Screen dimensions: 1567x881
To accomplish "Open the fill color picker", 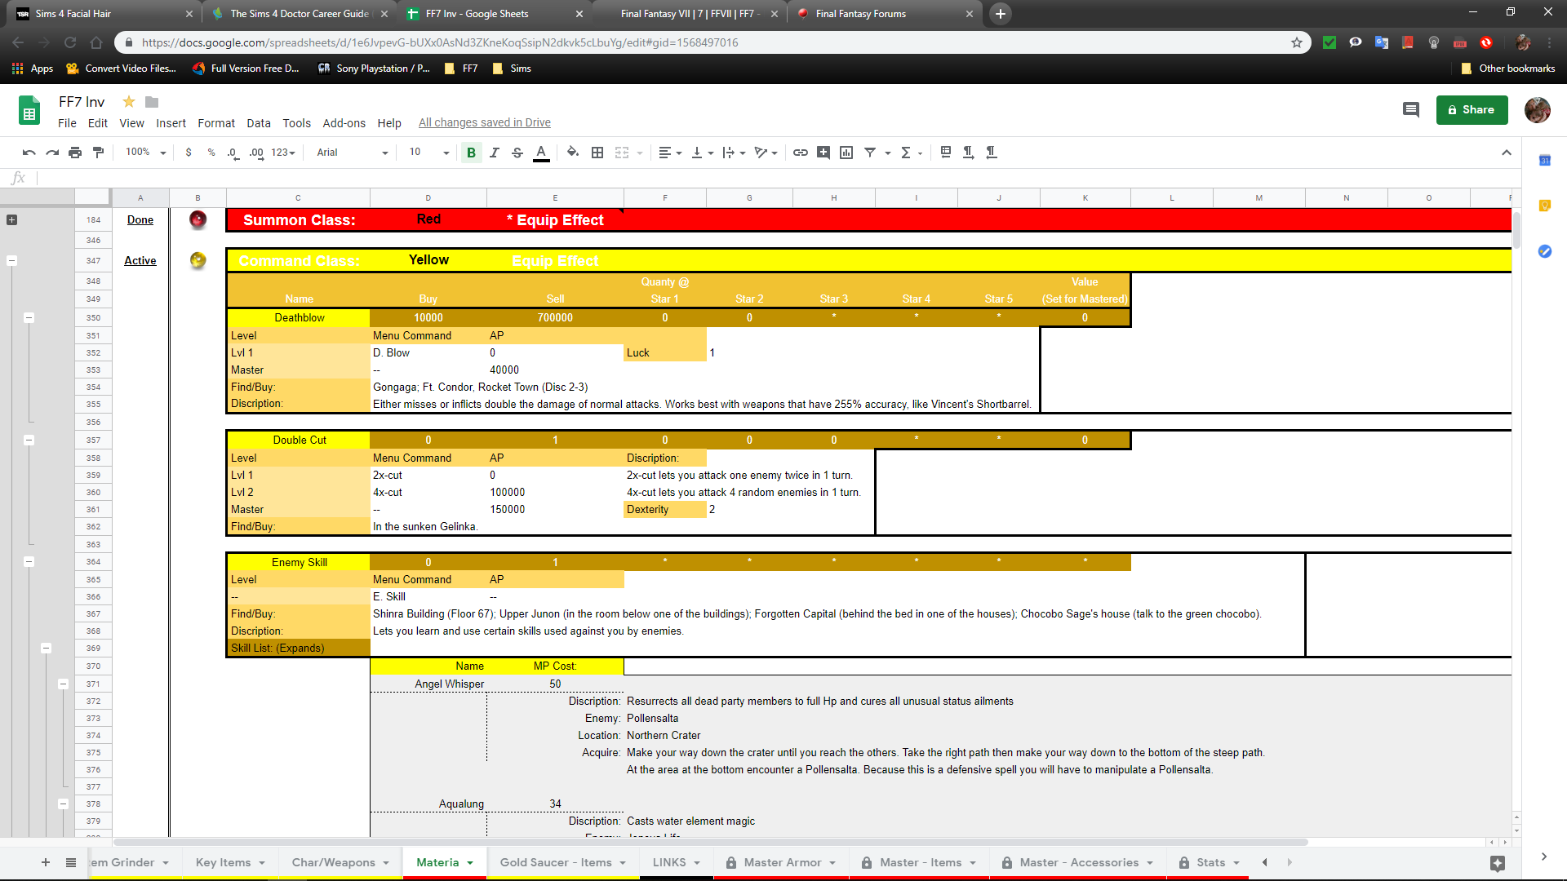I will [x=573, y=153].
